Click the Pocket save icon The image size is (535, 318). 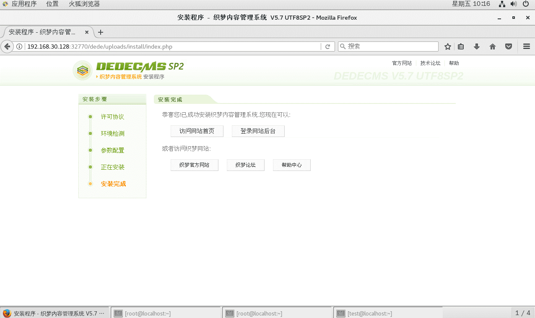tap(509, 47)
